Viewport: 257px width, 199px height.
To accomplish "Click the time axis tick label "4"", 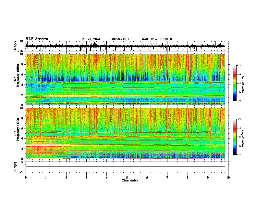I will [x=107, y=178].
